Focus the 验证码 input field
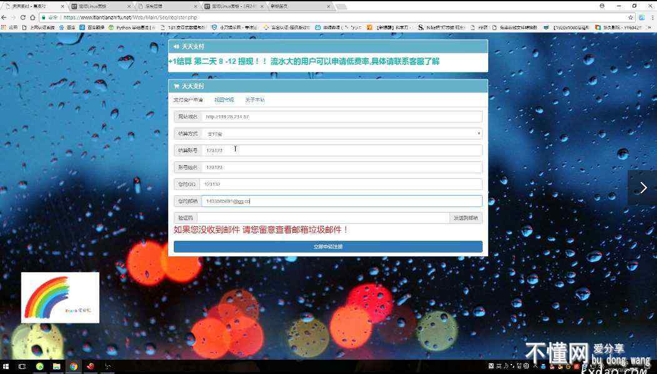Viewport: 657px width, 374px height. 323,218
